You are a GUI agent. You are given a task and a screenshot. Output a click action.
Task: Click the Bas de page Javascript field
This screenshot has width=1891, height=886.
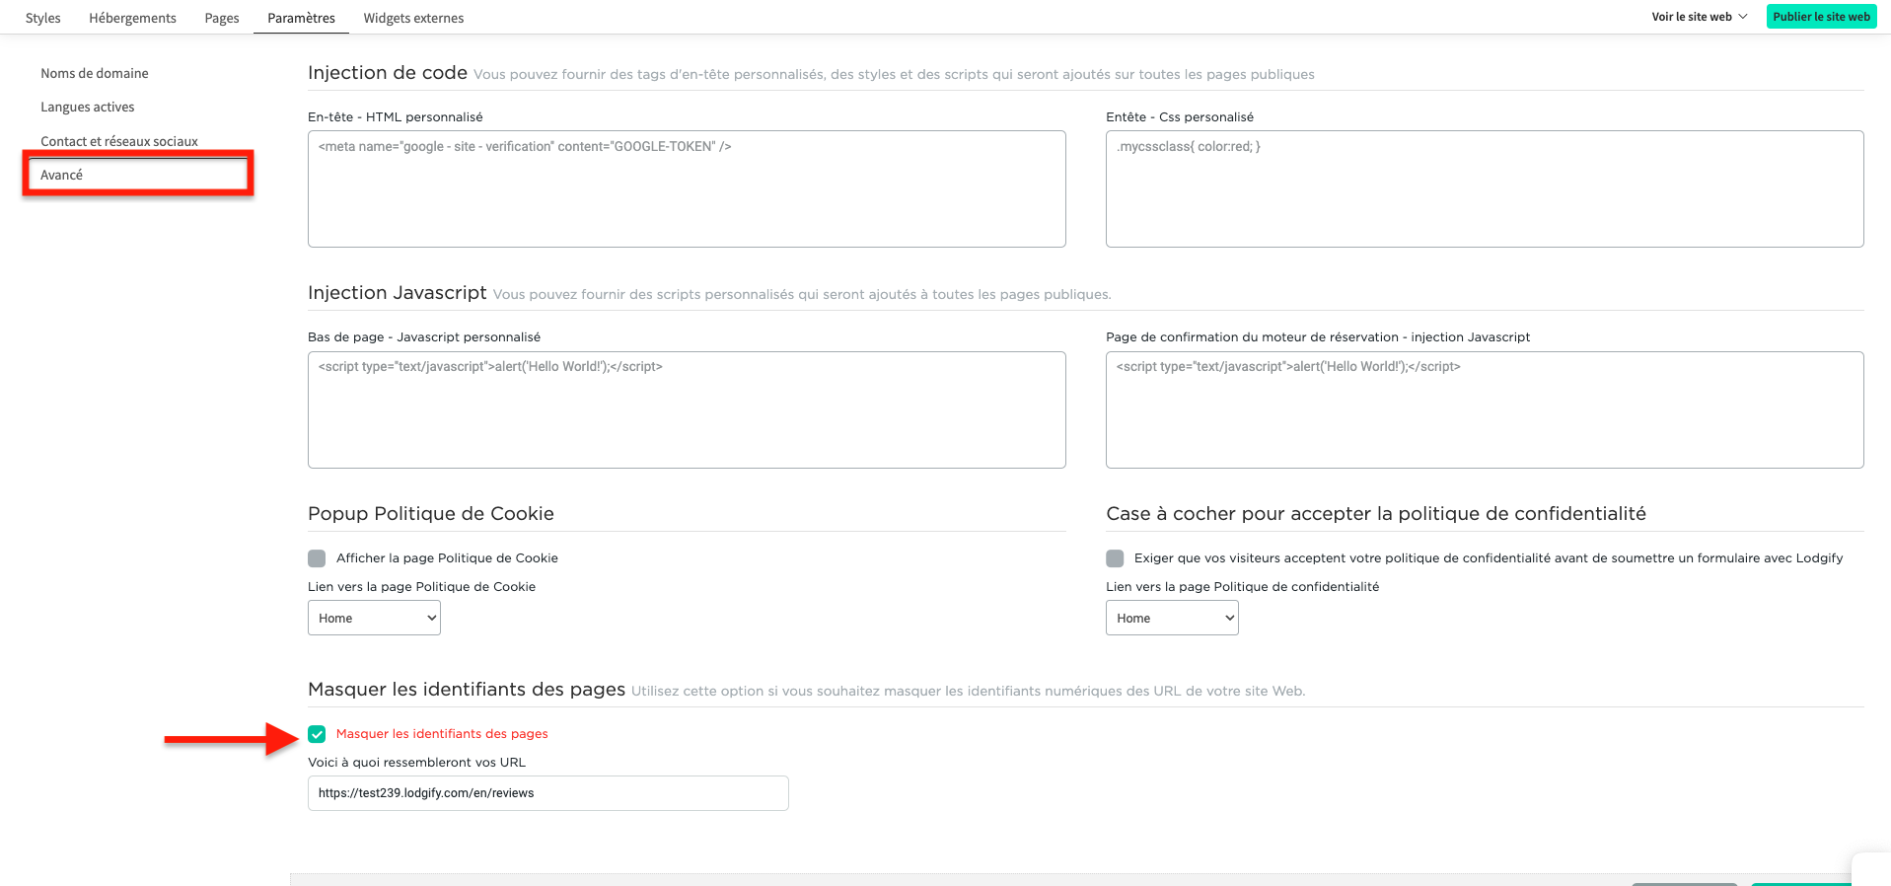(686, 409)
